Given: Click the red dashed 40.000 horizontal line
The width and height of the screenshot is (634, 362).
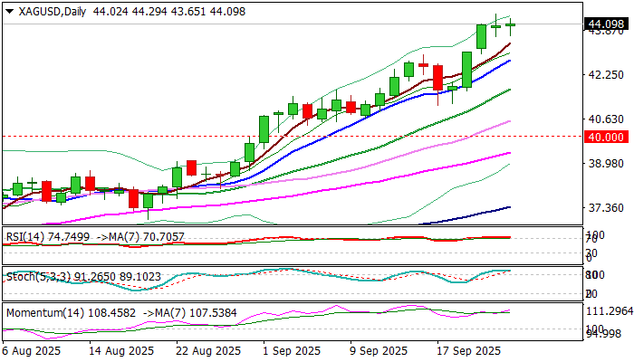Looking at the screenshot, I should pos(272,136).
